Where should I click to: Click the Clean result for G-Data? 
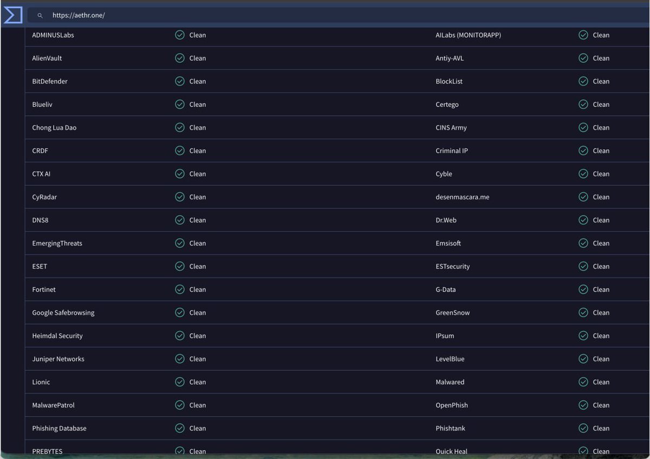(x=601, y=289)
